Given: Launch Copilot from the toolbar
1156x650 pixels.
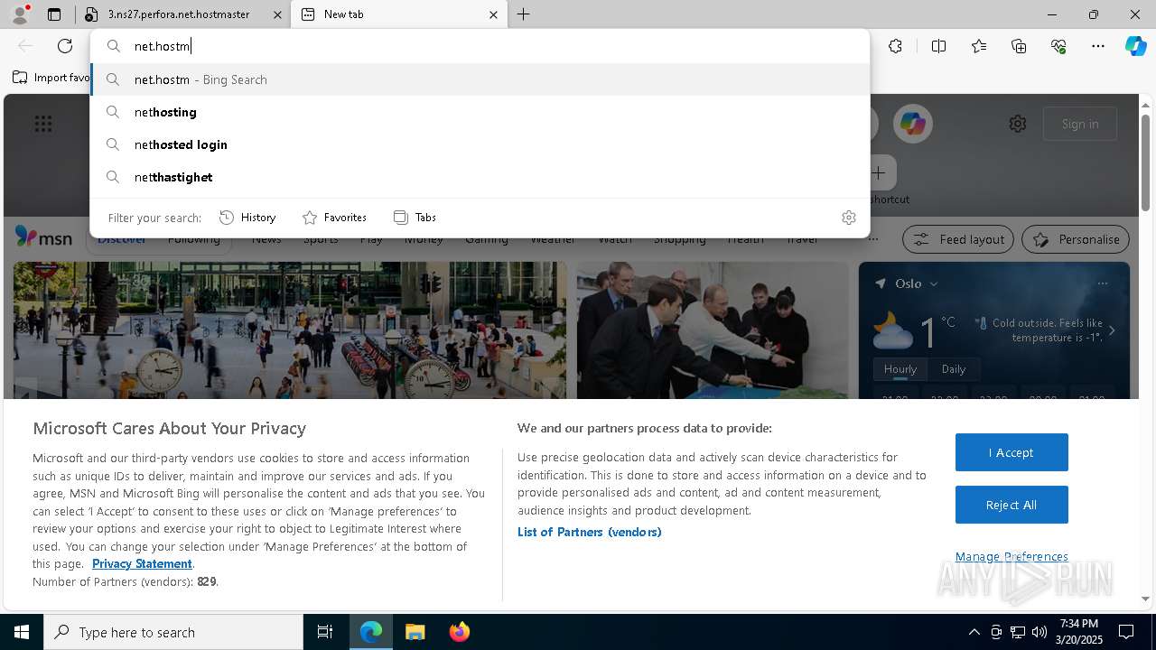Looking at the screenshot, I should click(1135, 46).
